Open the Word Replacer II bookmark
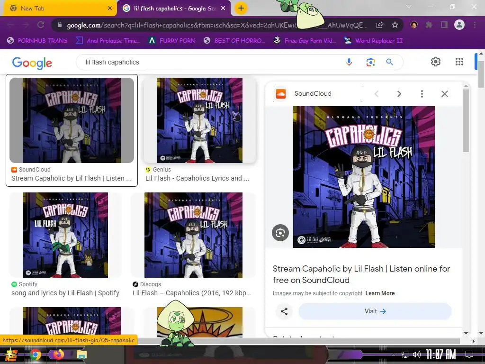This screenshot has height=364, width=485. pyautogui.click(x=374, y=41)
